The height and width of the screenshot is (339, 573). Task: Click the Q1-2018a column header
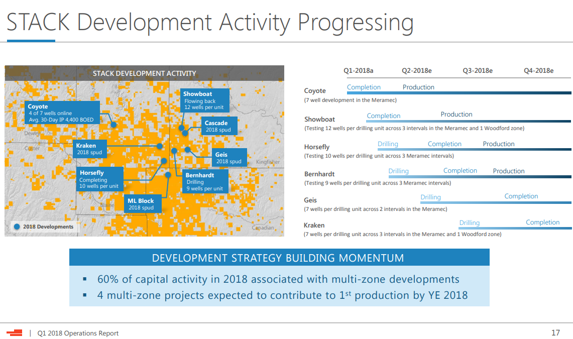click(x=358, y=70)
